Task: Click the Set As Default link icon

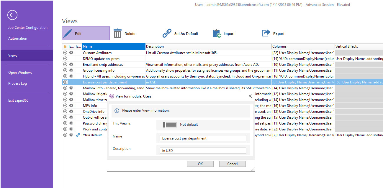Action: coord(167,33)
